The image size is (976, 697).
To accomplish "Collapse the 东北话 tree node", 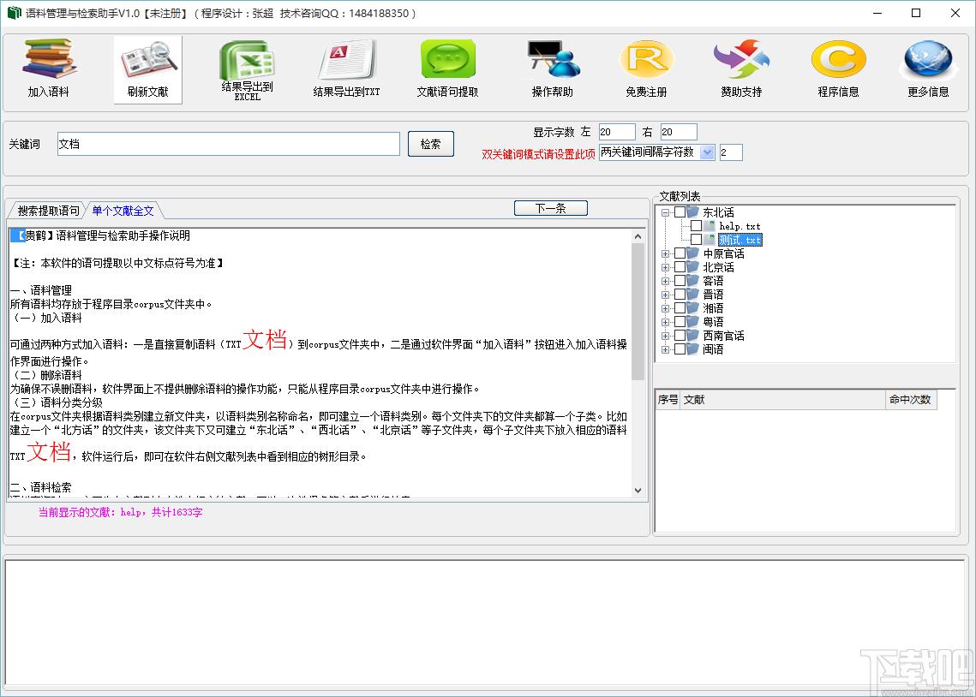I will click(x=665, y=212).
